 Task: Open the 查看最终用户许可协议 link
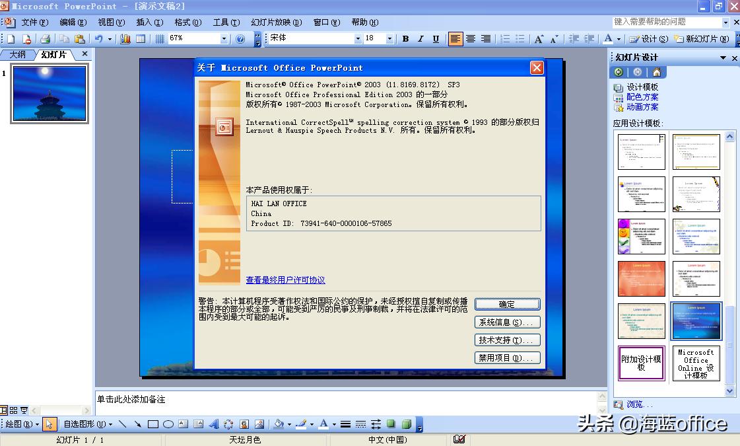tap(285, 279)
